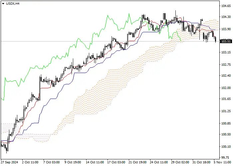Click the 104.30 price axis label
The width and height of the screenshot is (233, 166).
[x=226, y=17]
